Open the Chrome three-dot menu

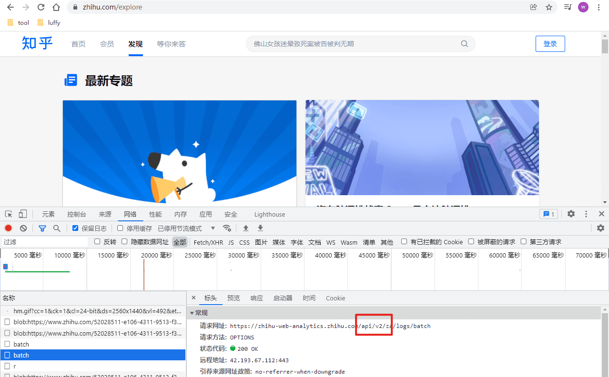[x=599, y=7]
